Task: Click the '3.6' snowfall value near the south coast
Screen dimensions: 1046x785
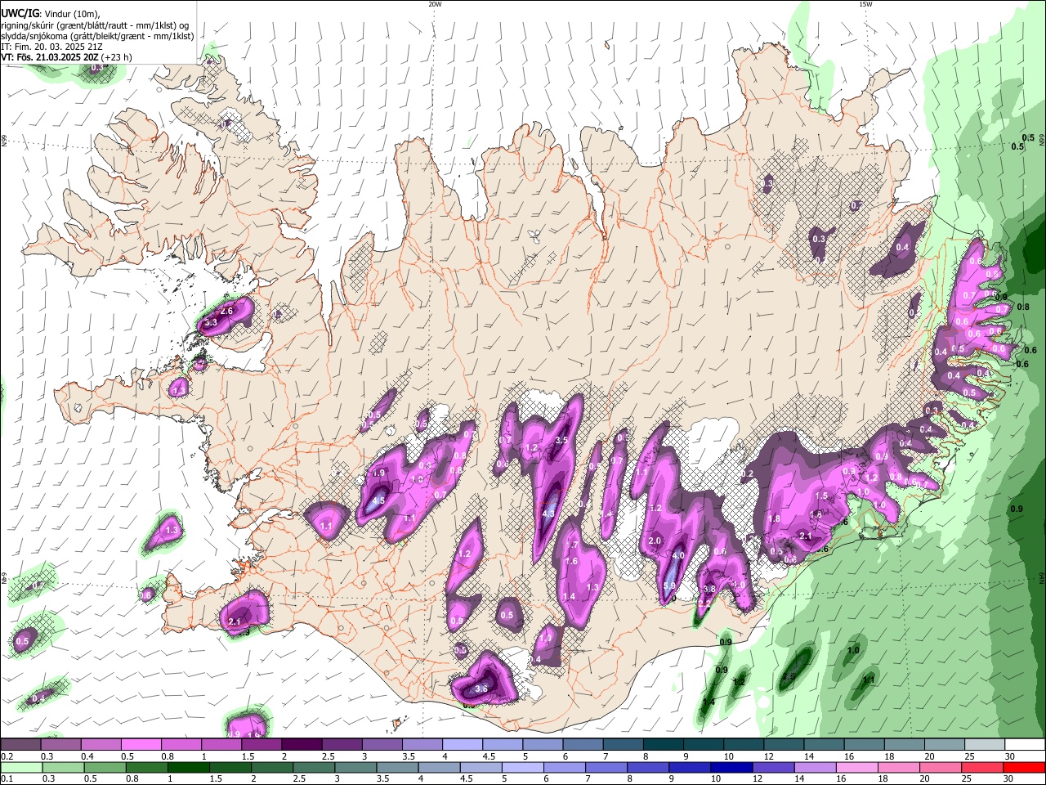Action: coord(481,689)
